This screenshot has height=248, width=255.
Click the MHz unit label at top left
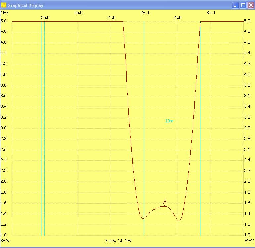pos(4,12)
